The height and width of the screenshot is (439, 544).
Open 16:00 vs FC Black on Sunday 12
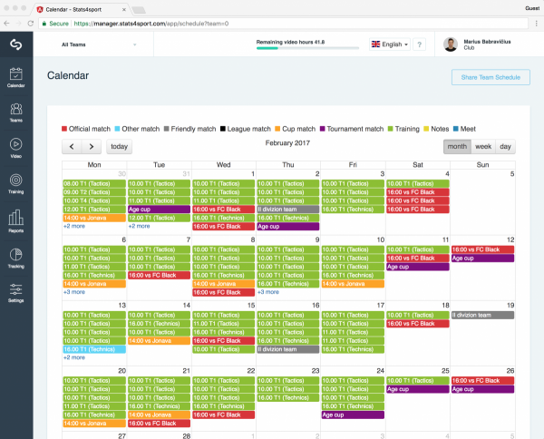pyautogui.click(x=482, y=249)
